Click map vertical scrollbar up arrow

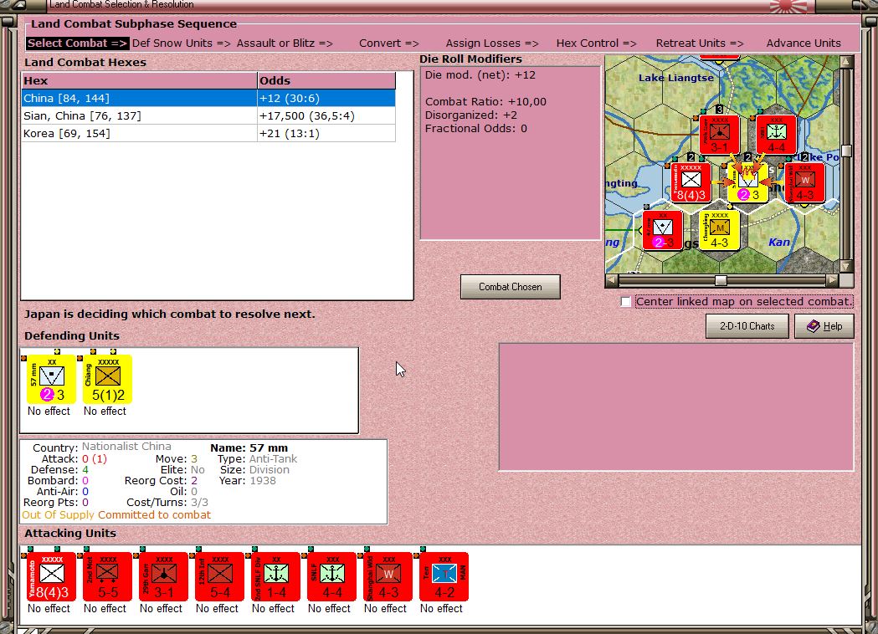[847, 61]
